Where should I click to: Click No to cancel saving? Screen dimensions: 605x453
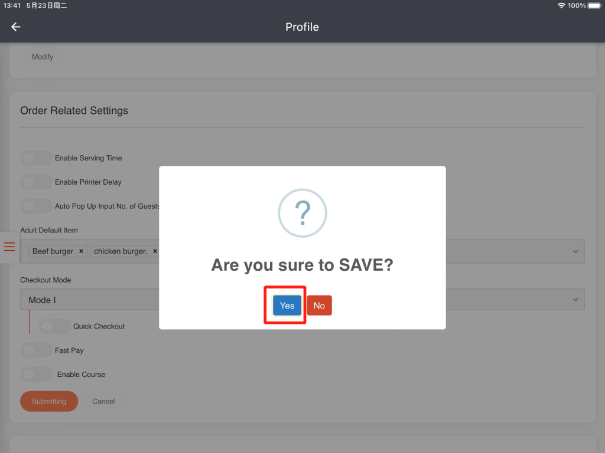pos(319,306)
